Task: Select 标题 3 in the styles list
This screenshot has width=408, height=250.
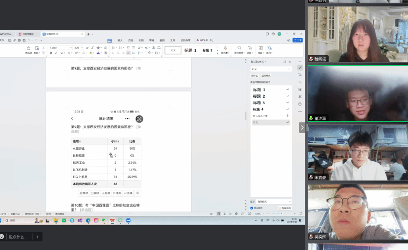Action: (259, 103)
